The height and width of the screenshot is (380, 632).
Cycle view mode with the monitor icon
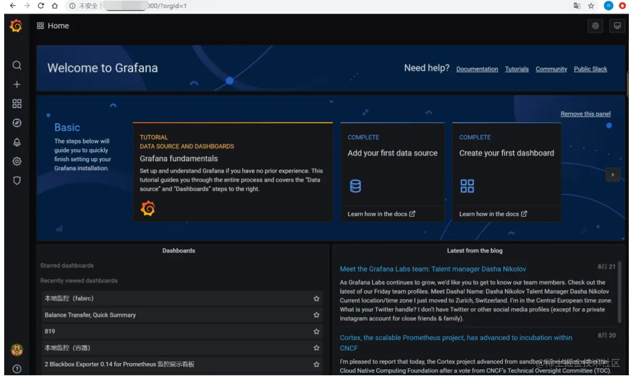[617, 26]
